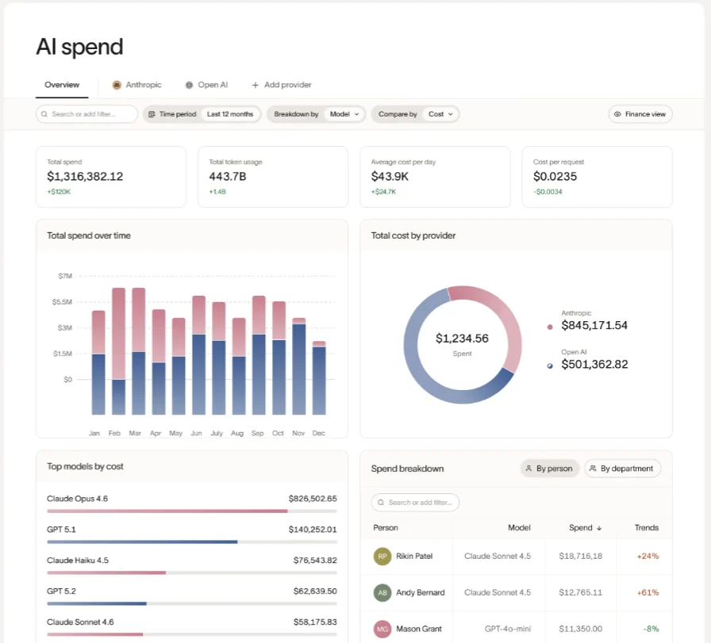Click Mason Grant's MG avatar
This screenshot has width=711, height=643.
click(382, 629)
